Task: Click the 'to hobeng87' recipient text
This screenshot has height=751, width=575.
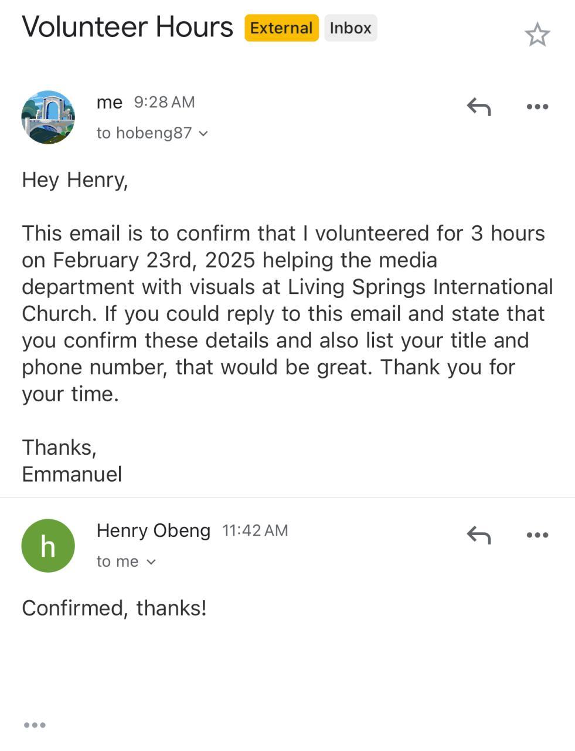Action: click(x=144, y=133)
